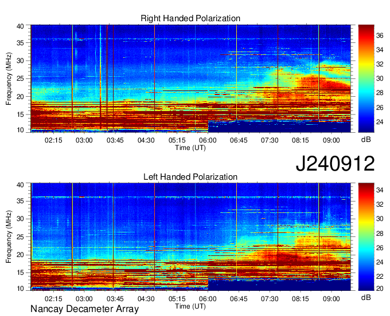Click the 'Right Handed Polarization' plot title

pos(190,18)
